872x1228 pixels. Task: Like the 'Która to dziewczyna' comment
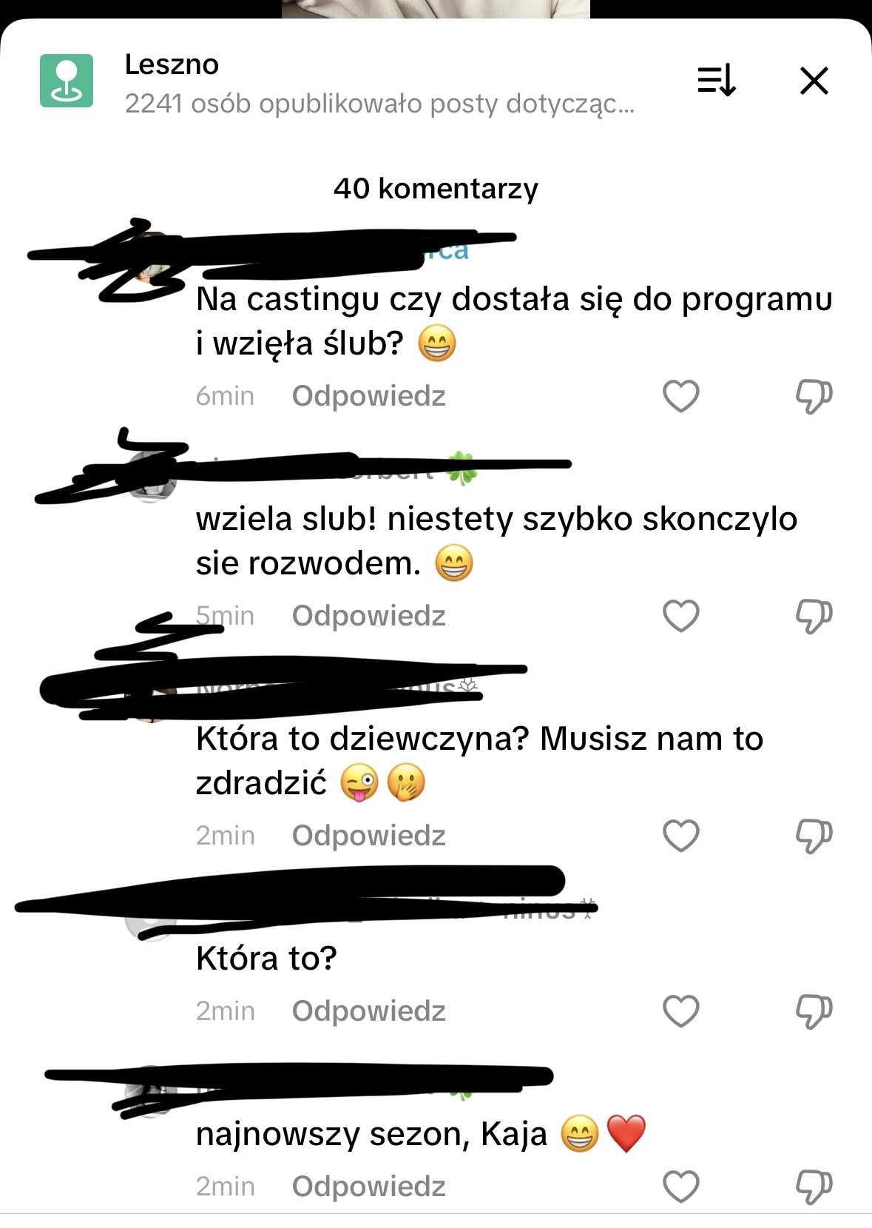pos(681,836)
